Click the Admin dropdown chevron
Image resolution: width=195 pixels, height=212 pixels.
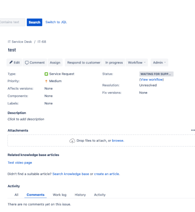[165, 62]
